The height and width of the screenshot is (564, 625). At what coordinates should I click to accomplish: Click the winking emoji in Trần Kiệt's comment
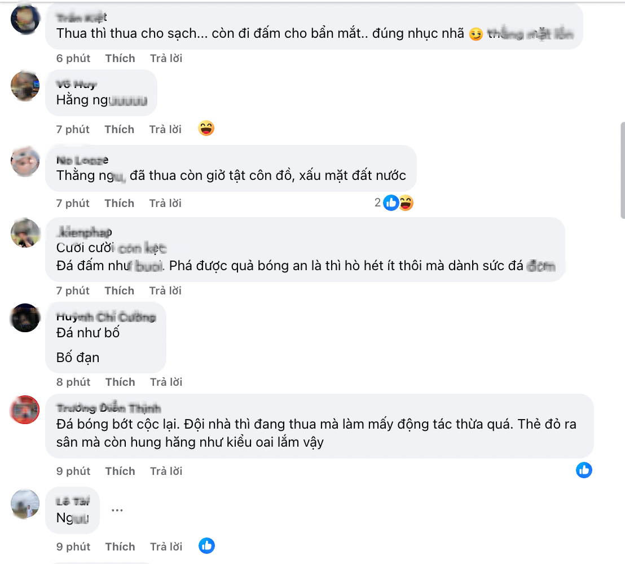click(x=474, y=34)
